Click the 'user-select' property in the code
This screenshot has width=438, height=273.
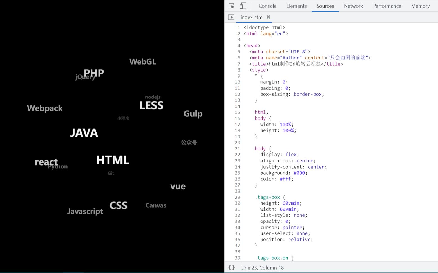pos(276,233)
